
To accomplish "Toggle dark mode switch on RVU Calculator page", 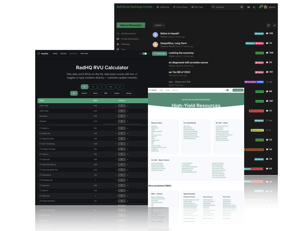I will (144, 54).
